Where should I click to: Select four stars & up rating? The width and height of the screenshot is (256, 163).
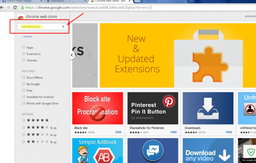(23, 127)
